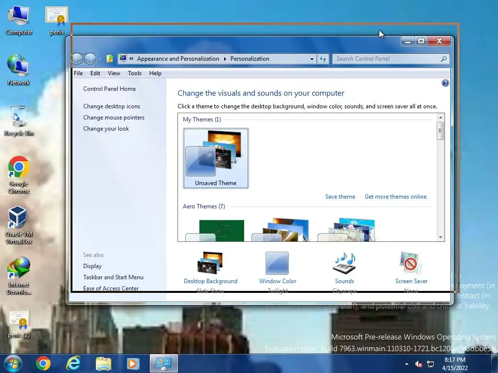Click Change mouse pointers link

pos(114,118)
